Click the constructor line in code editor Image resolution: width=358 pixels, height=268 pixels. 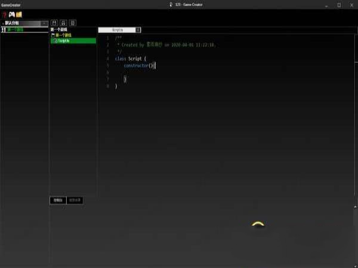[139, 65]
